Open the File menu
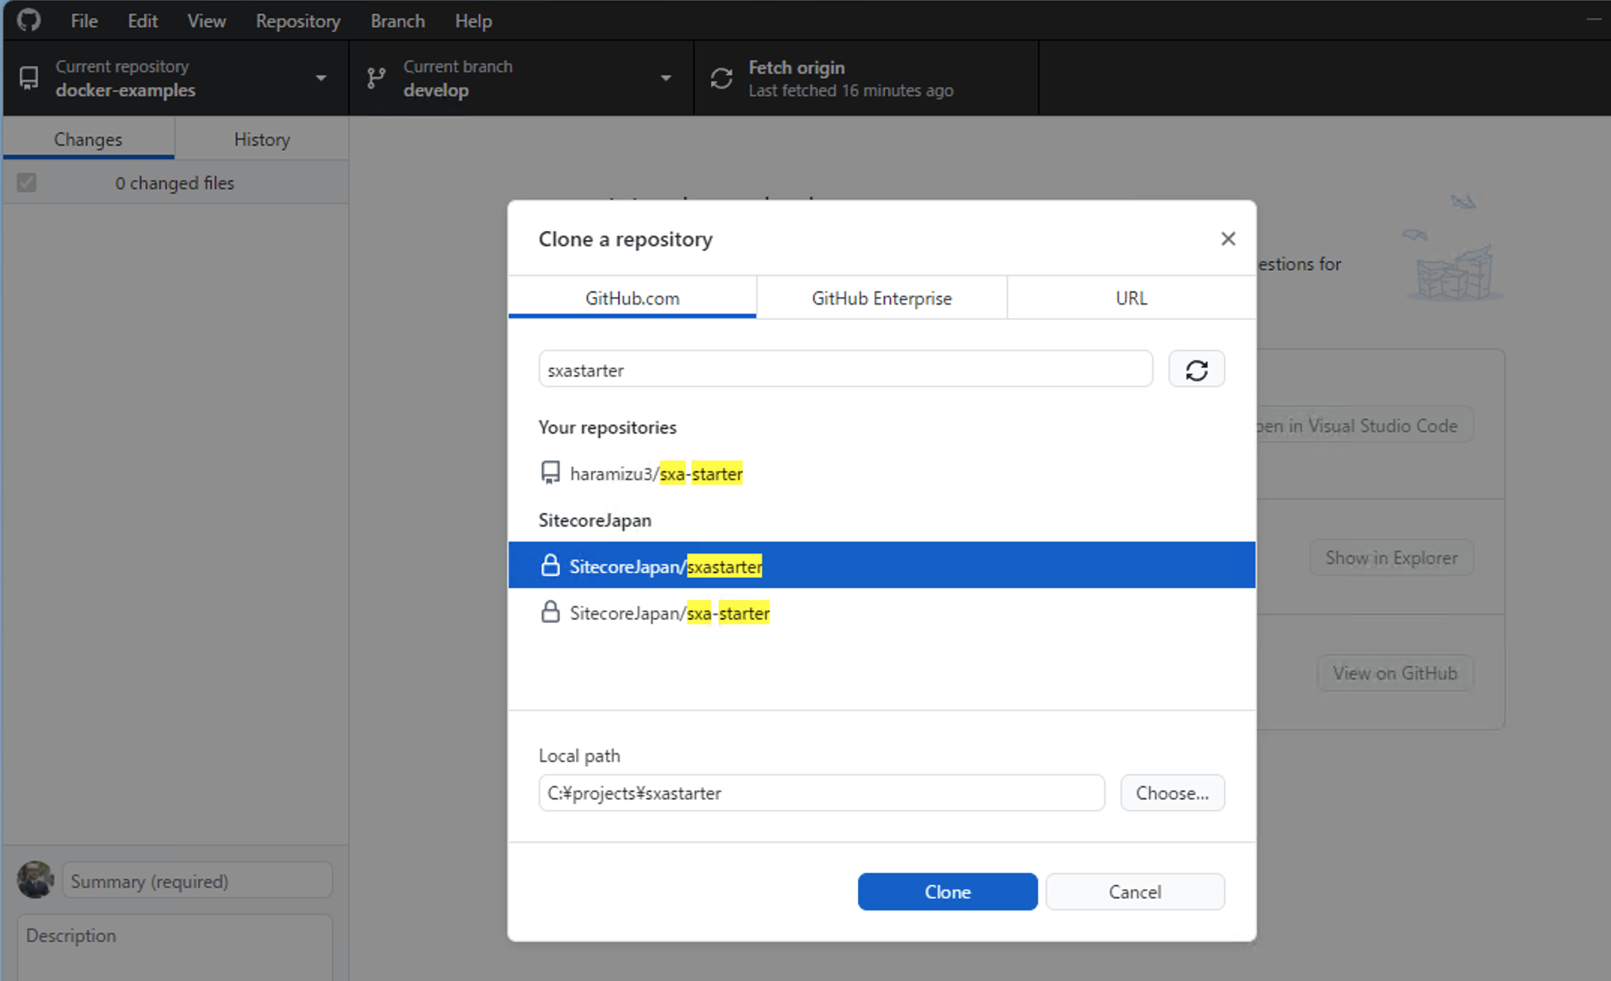Screen dimensions: 1611x981 coord(84,21)
